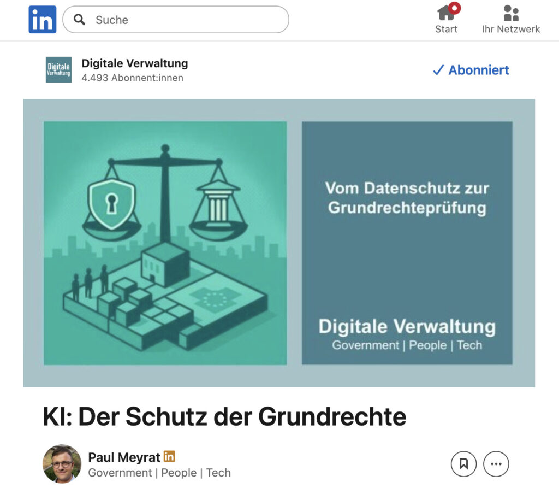Select the Ihr Netzwerk navigation label

[x=511, y=29]
